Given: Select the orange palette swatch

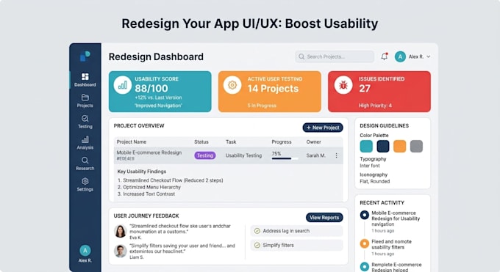Looking at the screenshot, I should [399, 147].
